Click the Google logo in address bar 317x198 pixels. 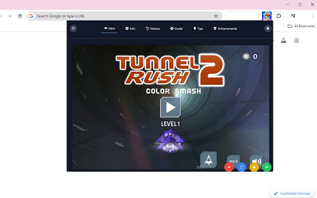pyautogui.click(x=31, y=16)
